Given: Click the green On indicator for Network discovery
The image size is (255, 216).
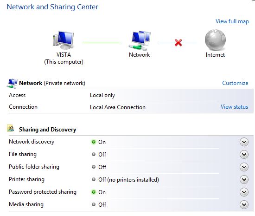Looking at the screenshot, I should pyautogui.click(x=94, y=142).
